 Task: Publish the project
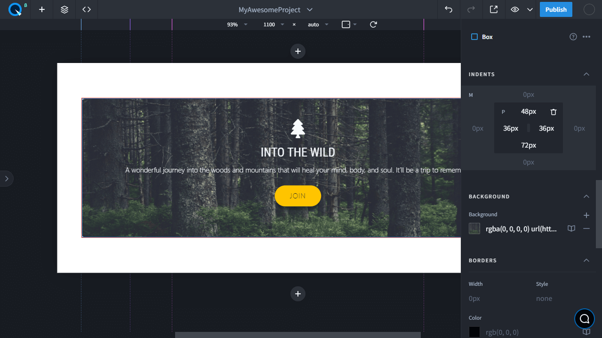(x=556, y=9)
